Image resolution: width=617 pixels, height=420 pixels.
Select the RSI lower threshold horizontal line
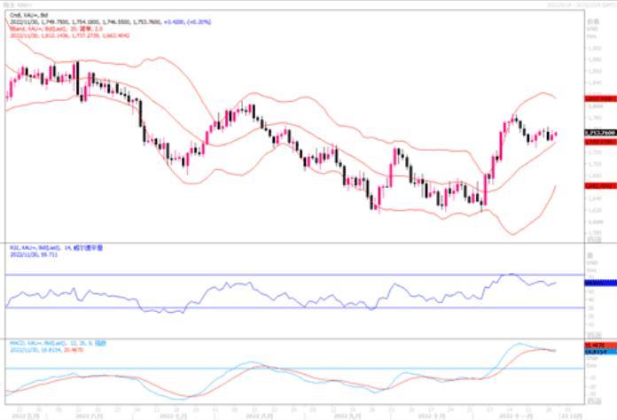[x=266, y=307]
